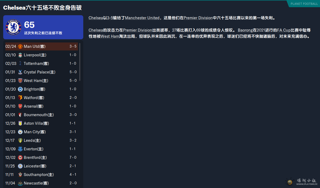The width and height of the screenshot is (320, 188).
Task: Select Brighton(客) team name
Action: pyautogui.click(x=34, y=89)
